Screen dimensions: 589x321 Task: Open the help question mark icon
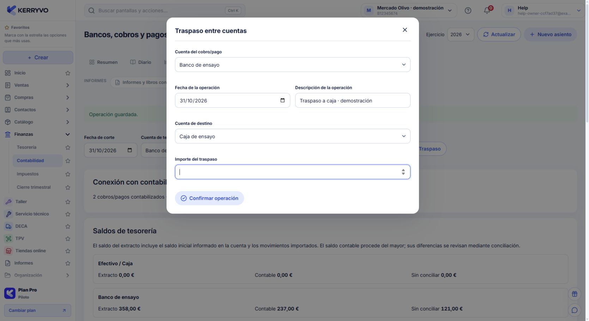click(x=468, y=11)
